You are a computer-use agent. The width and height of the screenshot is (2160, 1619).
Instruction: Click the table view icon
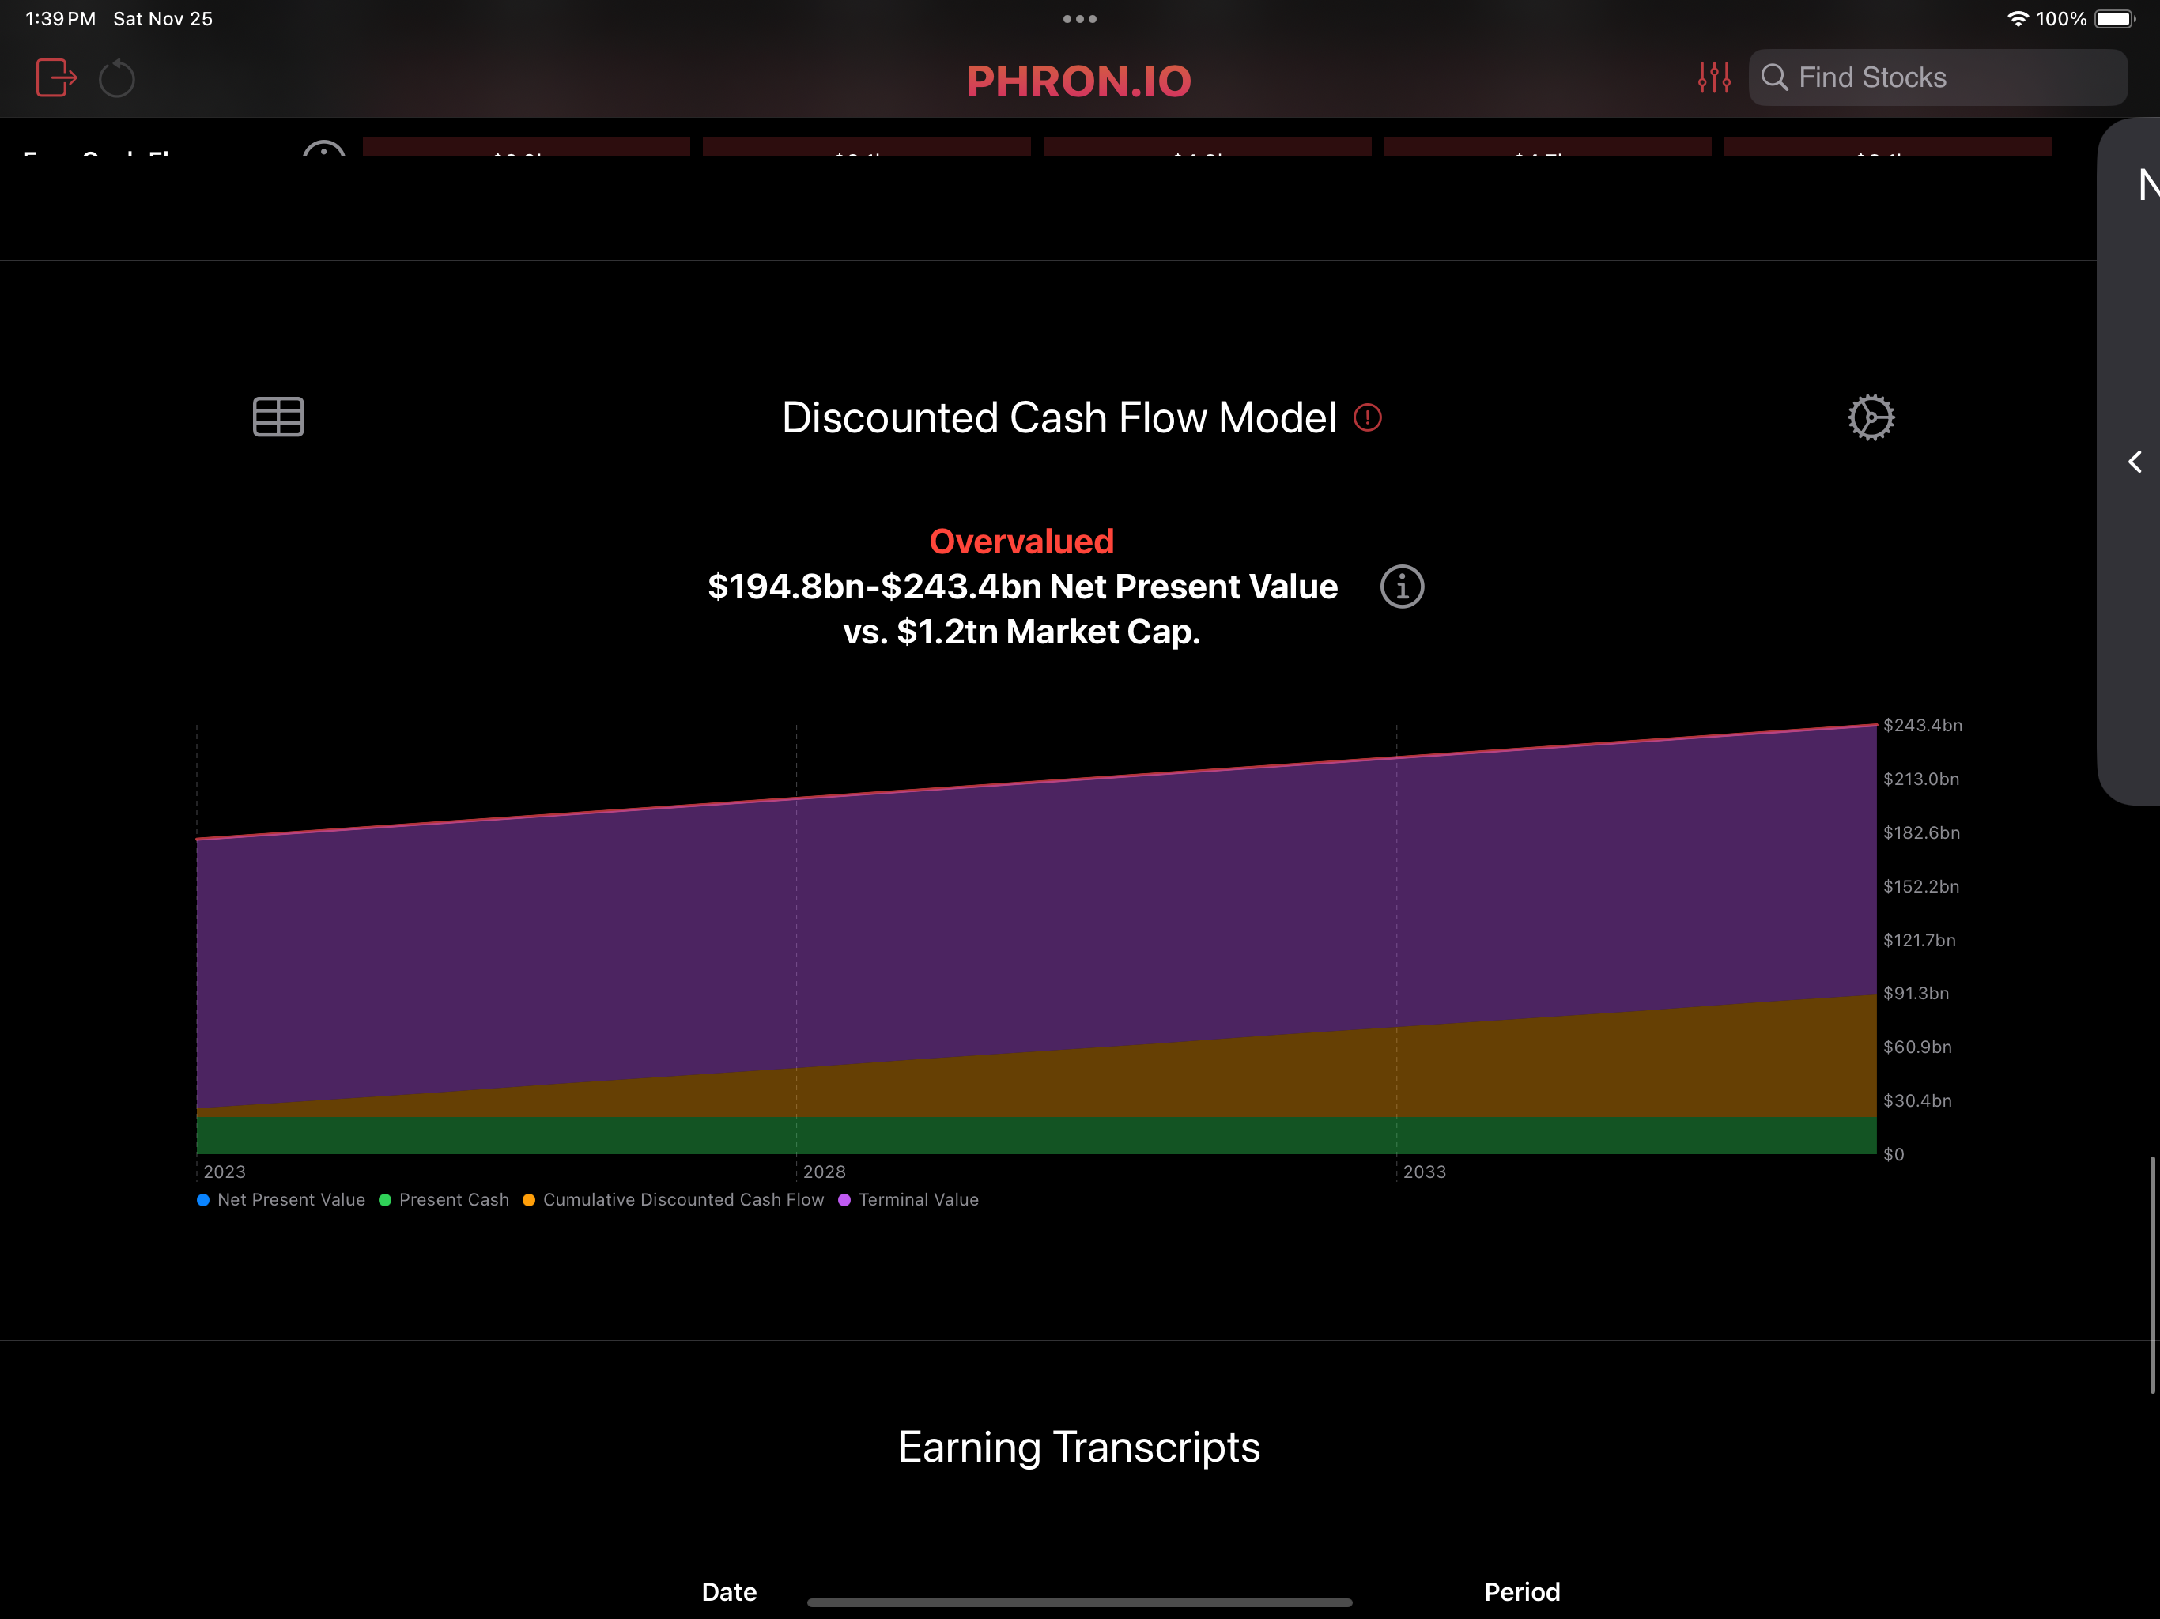point(278,417)
